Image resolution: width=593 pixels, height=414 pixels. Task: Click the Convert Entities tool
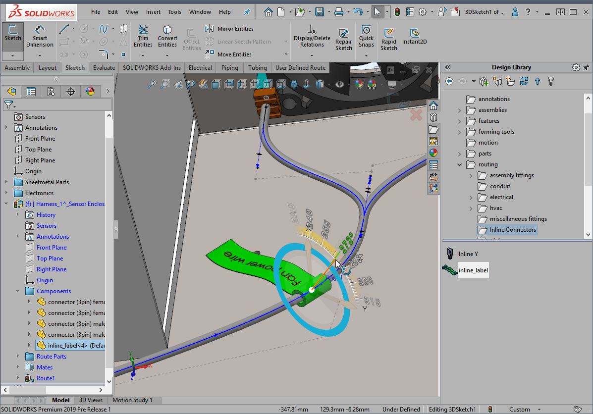[167, 36]
